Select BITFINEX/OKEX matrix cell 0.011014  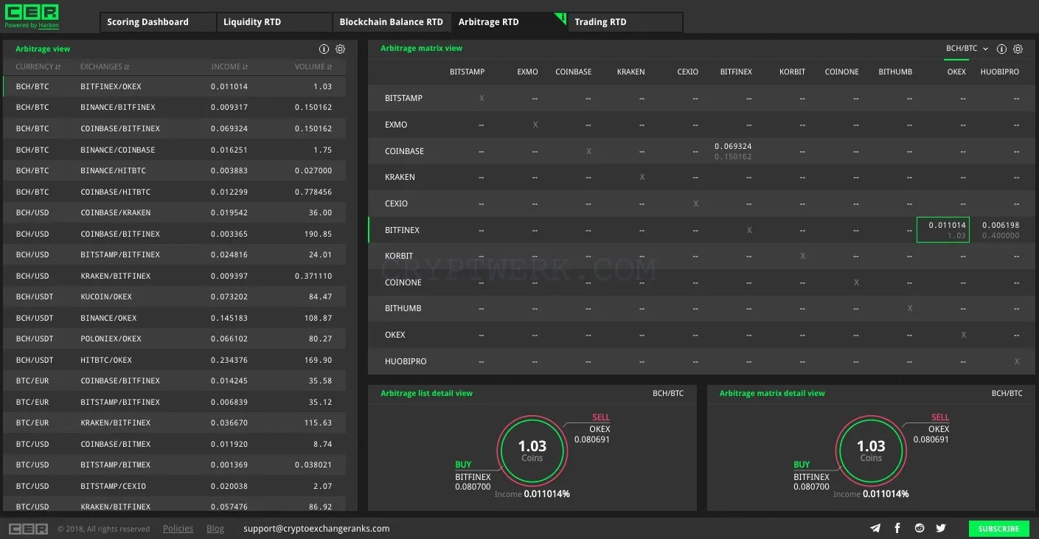(943, 230)
